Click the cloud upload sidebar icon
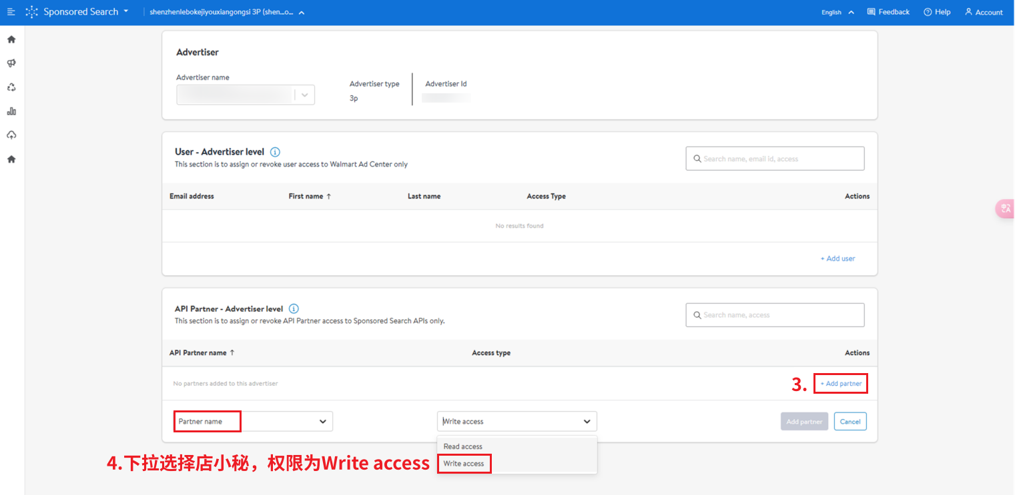Viewport: 1015px width, 495px height. point(11,135)
